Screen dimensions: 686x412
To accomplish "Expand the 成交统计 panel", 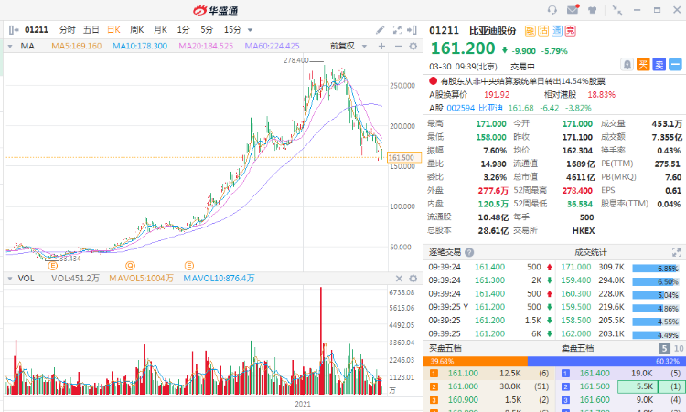I will pyautogui.click(x=676, y=252).
